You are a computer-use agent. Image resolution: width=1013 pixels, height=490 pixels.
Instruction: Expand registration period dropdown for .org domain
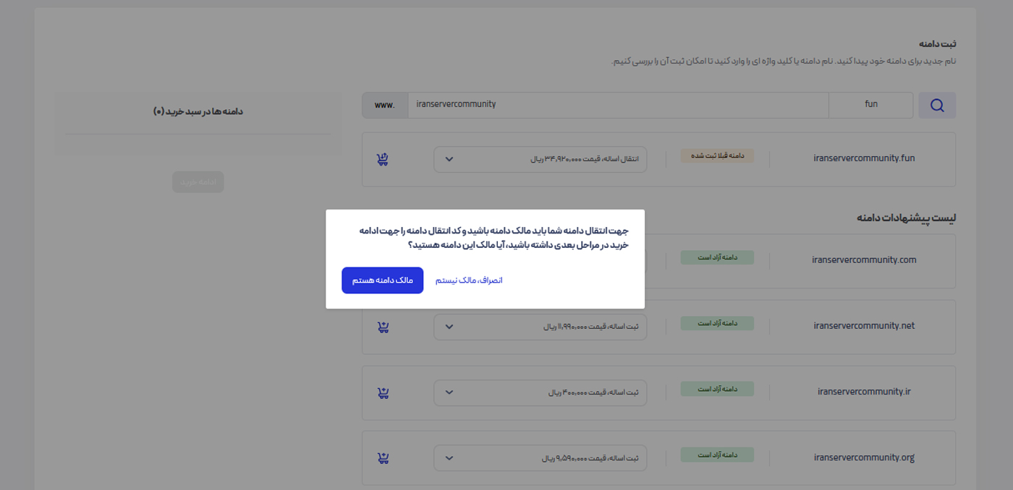pyautogui.click(x=540, y=458)
